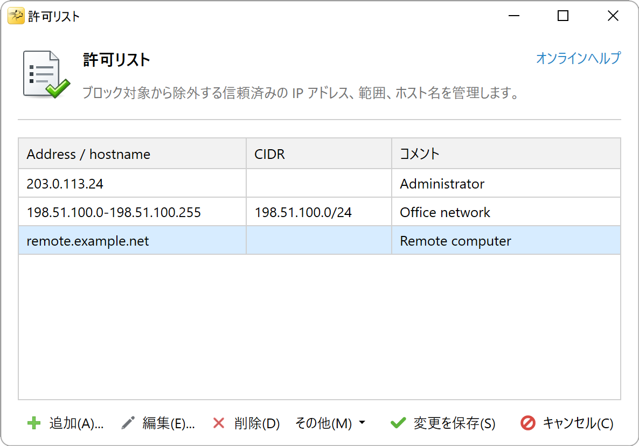The width and height of the screenshot is (639, 446).
Task: Click the Administrator comment cell
Action: coord(506,183)
